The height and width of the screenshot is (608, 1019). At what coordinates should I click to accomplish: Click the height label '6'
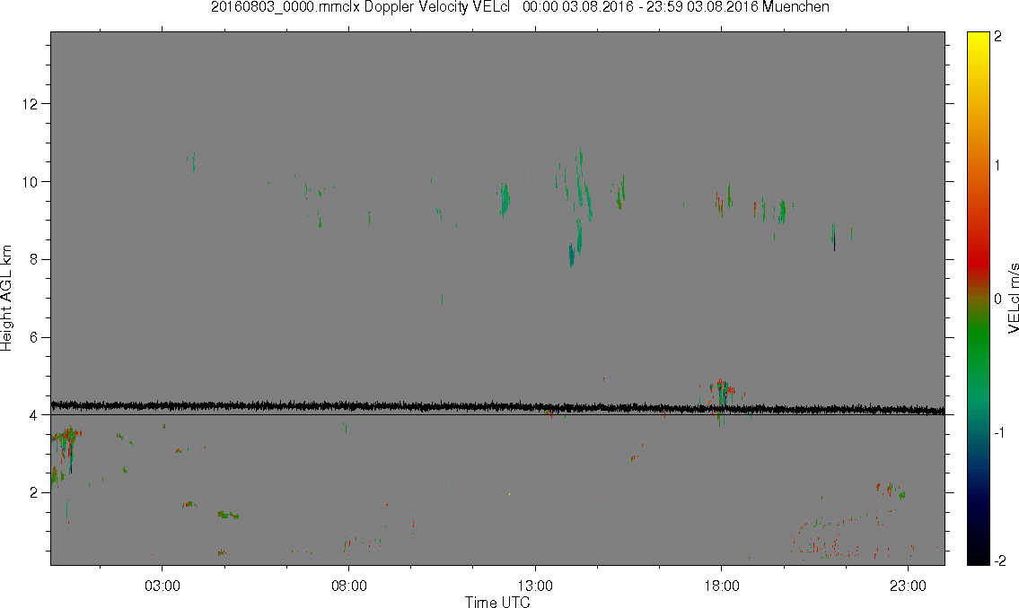coord(34,337)
